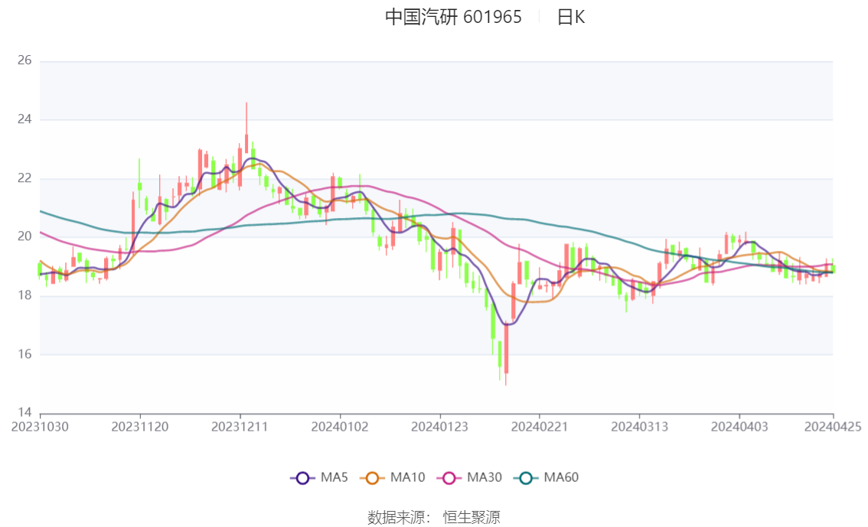Click the chart title 中国汽研 601965
Screen dimensions: 868x527
click(x=453, y=17)
